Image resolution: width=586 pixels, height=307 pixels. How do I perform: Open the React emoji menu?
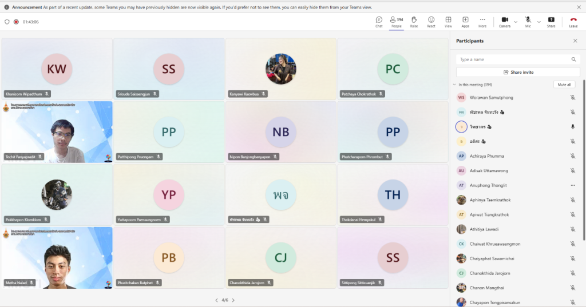click(x=431, y=22)
